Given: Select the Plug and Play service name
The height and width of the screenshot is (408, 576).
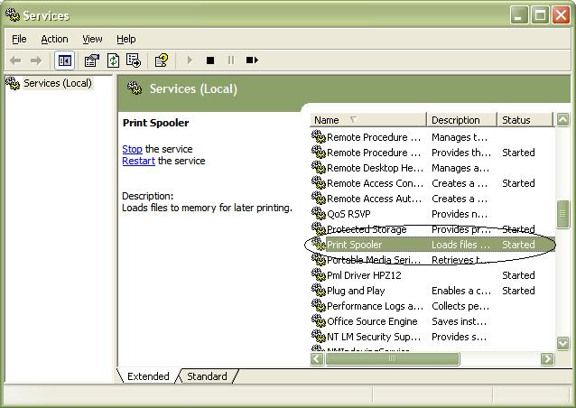Looking at the screenshot, I should pos(356,291).
